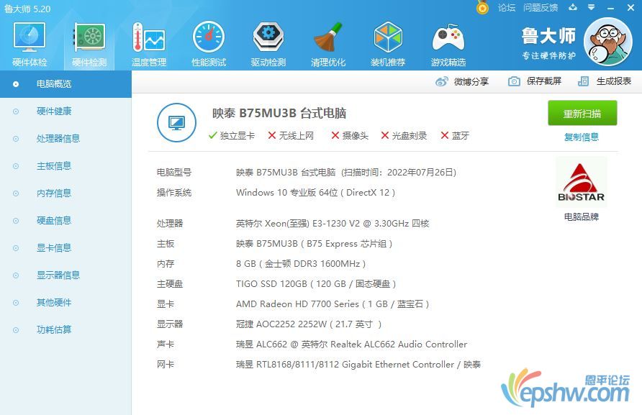The image size is (642, 415).
Task: Click the BIOSTAR brand logo
Action: 581,183
